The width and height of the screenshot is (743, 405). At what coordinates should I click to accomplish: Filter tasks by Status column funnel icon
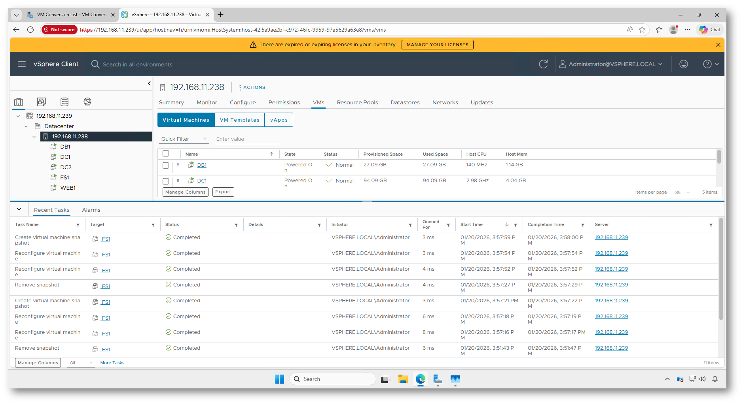pos(236,225)
